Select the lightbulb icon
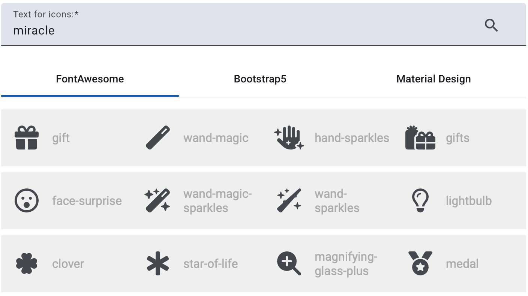 [x=420, y=200]
